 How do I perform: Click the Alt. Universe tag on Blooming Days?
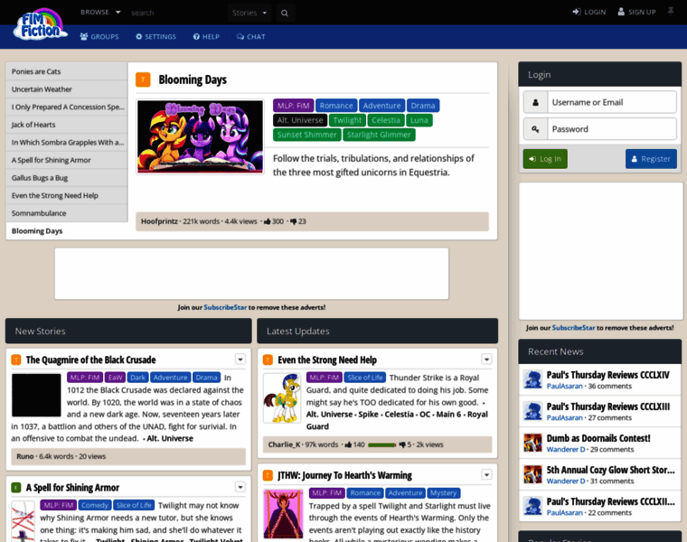point(300,120)
